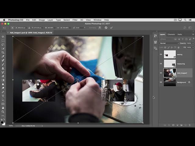Select the Add_Images2 layer name
Image resolution: width=195 pixels, height=146 pixels.
[182, 73]
